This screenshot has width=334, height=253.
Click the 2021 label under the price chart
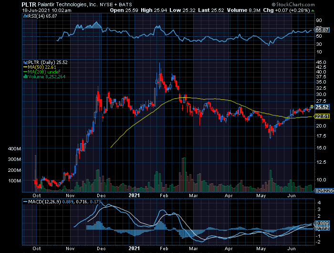134,195
